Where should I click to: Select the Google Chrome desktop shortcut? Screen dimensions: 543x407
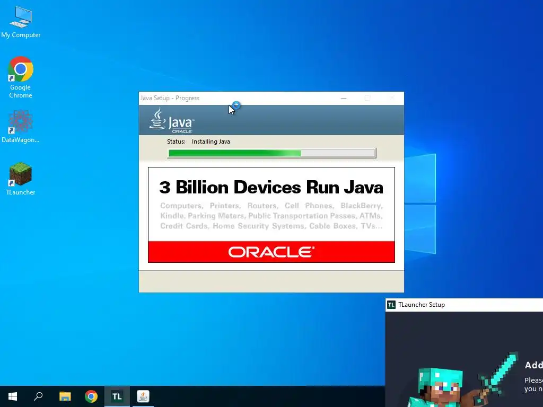point(21,77)
